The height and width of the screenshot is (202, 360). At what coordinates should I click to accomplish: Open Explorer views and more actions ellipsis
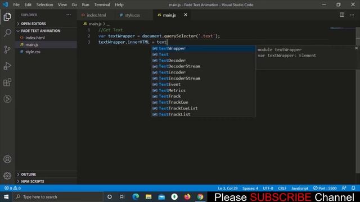pos(69,15)
